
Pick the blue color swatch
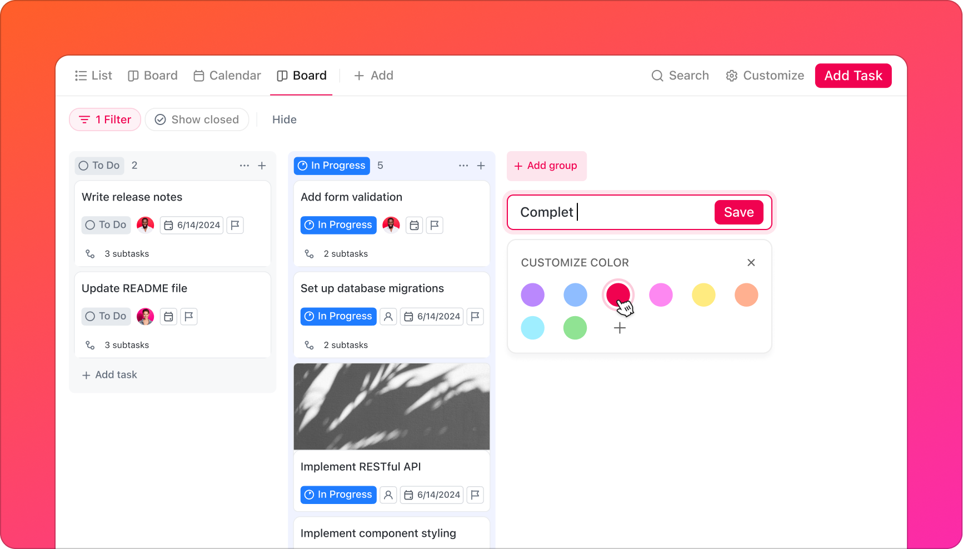pos(575,295)
